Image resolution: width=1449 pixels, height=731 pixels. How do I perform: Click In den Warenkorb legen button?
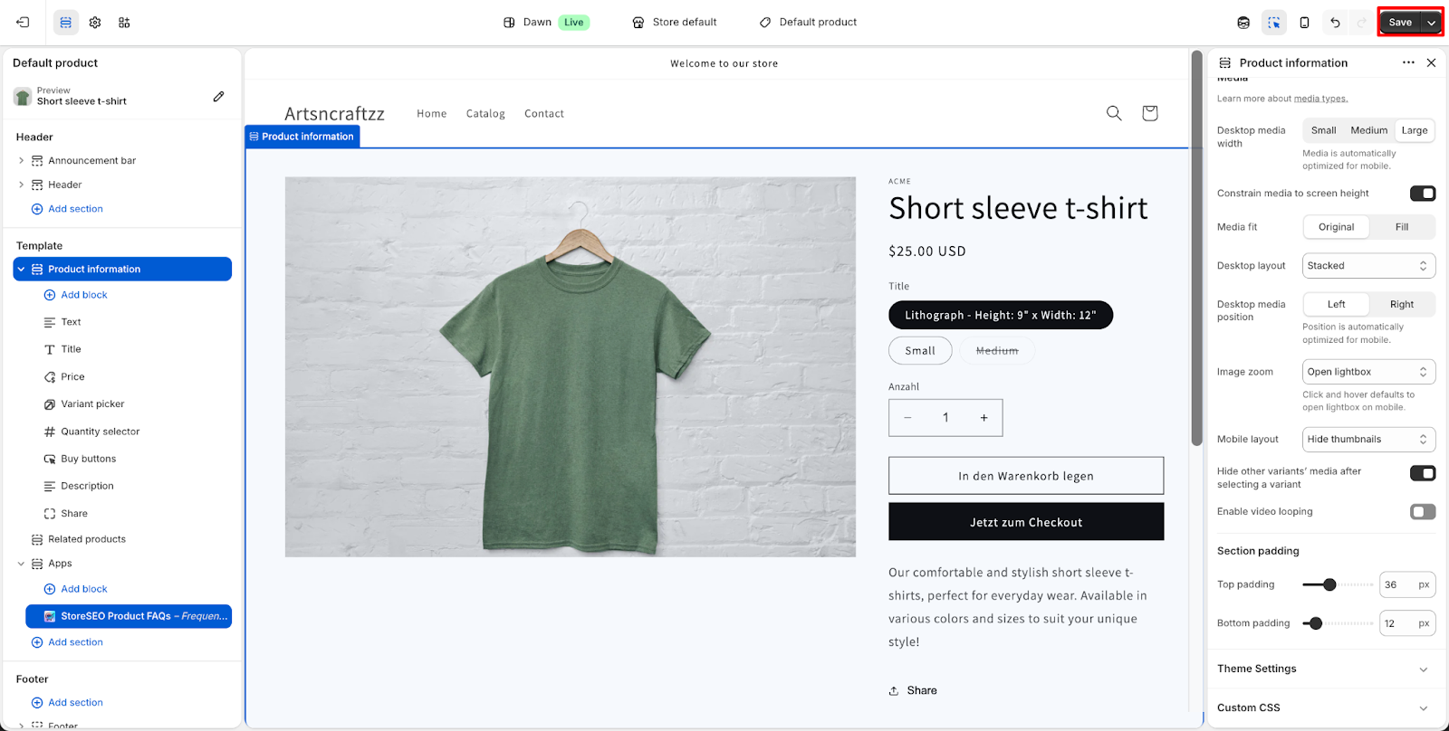point(1026,476)
